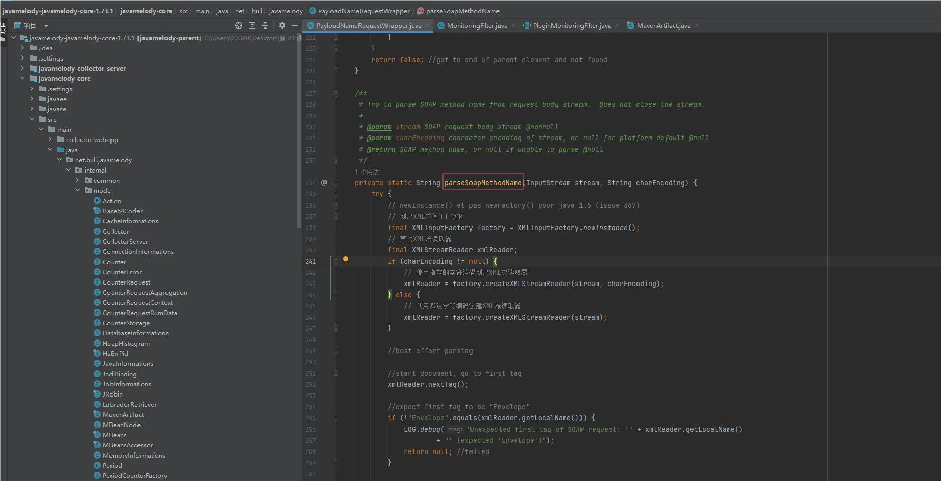Viewport: 941px width, 481px height.
Task: Click the @ gutter icon at line 234
Action: (324, 183)
